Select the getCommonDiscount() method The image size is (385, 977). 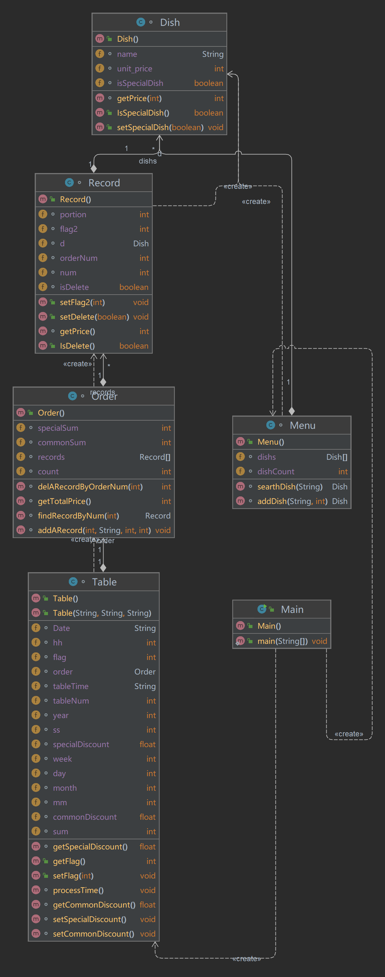(x=94, y=905)
